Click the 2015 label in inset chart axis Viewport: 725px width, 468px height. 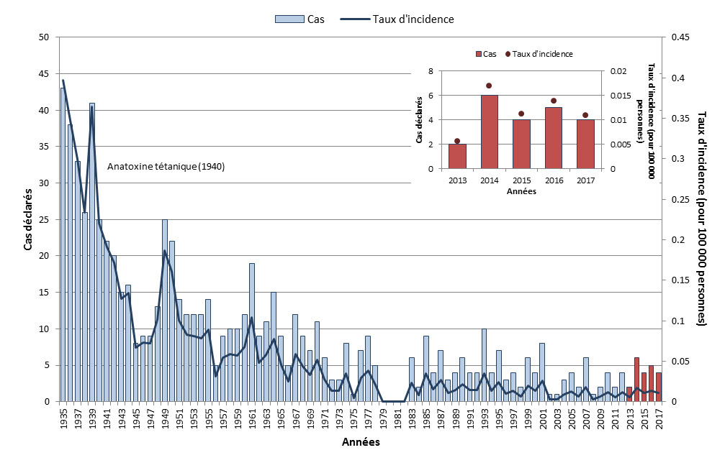pos(521,180)
